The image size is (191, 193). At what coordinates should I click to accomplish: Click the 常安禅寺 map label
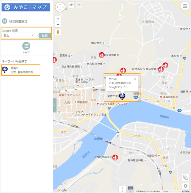(x=97, y=43)
